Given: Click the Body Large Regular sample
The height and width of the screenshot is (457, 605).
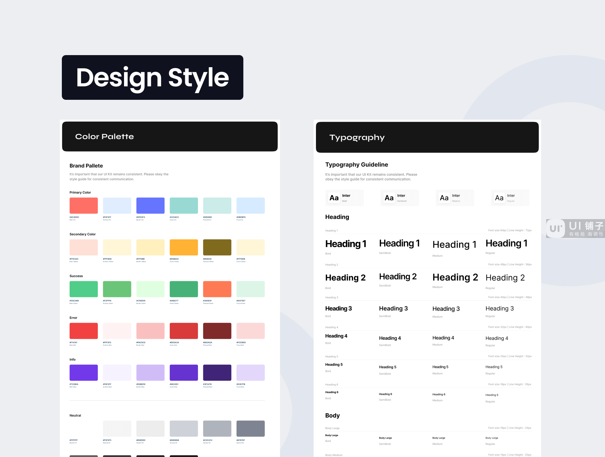Looking at the screenshot, I should point(492,438).
